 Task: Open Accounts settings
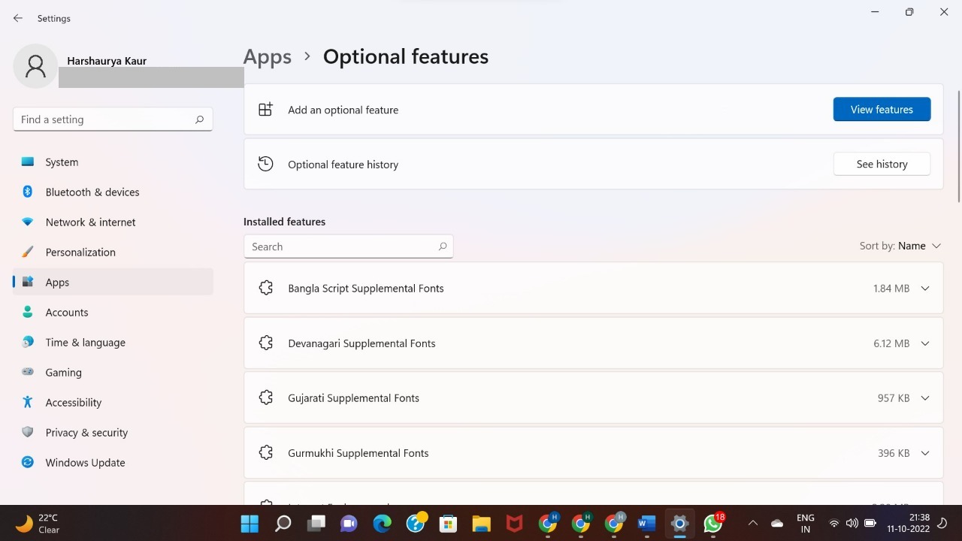coord(66,312)
